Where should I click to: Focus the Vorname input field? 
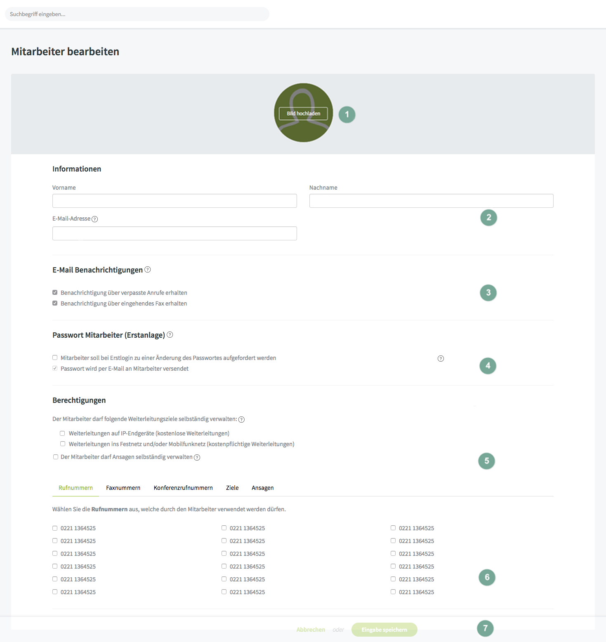[174, 201]
